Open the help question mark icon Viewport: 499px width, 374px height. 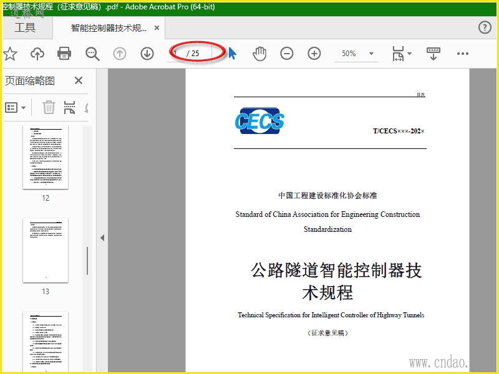[x=485, y=27]
